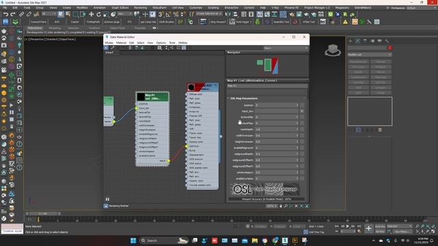
Task: Click the input_tex input socket on Map #1
Action: (137, 108)
